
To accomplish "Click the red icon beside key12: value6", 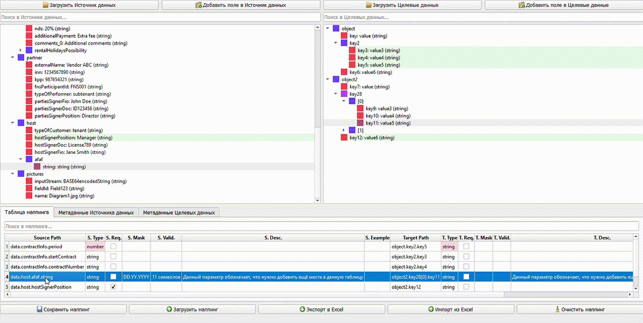I will pyautogui.click(x=344, y=137).
